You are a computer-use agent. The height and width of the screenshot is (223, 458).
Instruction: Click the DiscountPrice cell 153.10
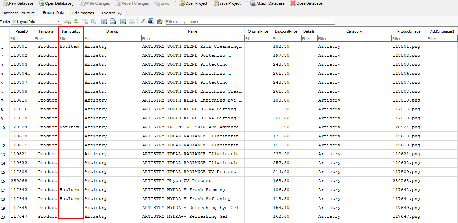286,208
